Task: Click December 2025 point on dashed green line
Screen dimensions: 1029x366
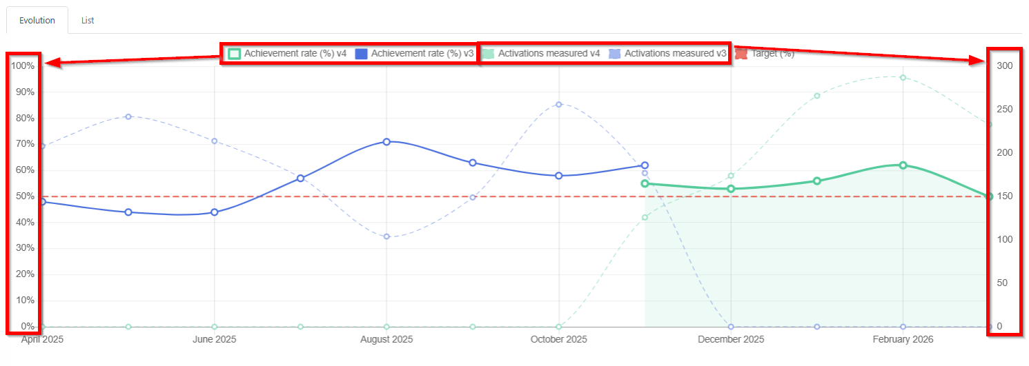Action: 731,176
